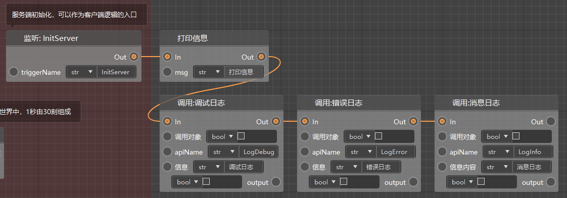Click output port of 调试日志 node
Screen dimensions: 567x198
(x=276, y=182)
